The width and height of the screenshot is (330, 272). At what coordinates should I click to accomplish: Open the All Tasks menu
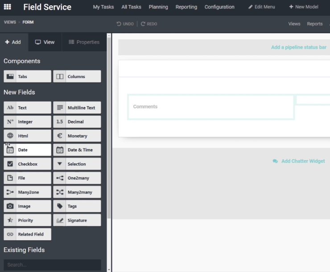click(131, 7)
